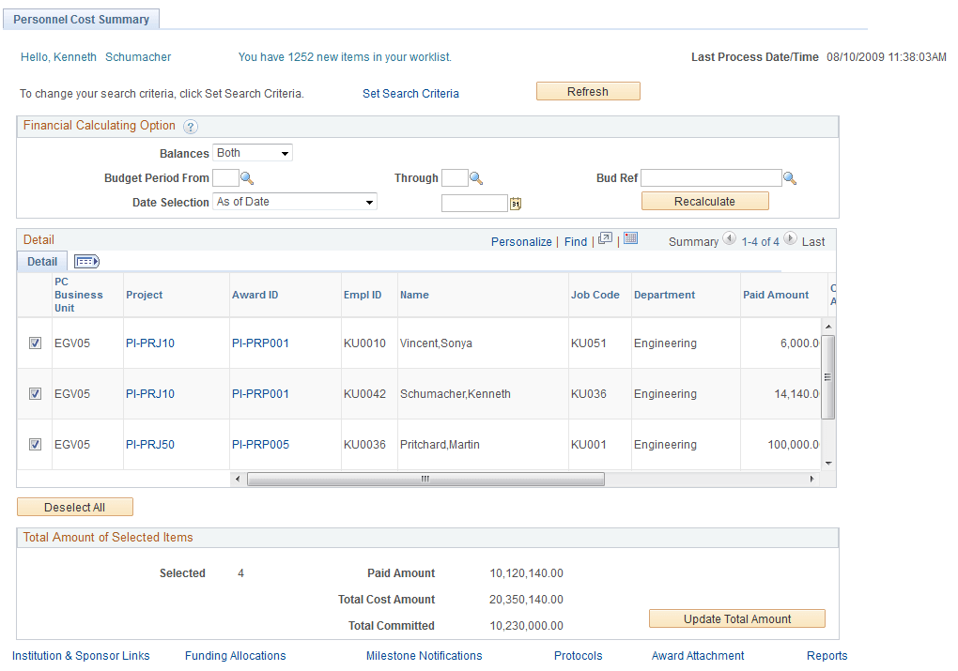Image resolution: width=958 pixels, height=671 pixels.
Task: Switch to the Personnel Cost Summary tab
Action: pyautogui.click(x=81, y=18)
